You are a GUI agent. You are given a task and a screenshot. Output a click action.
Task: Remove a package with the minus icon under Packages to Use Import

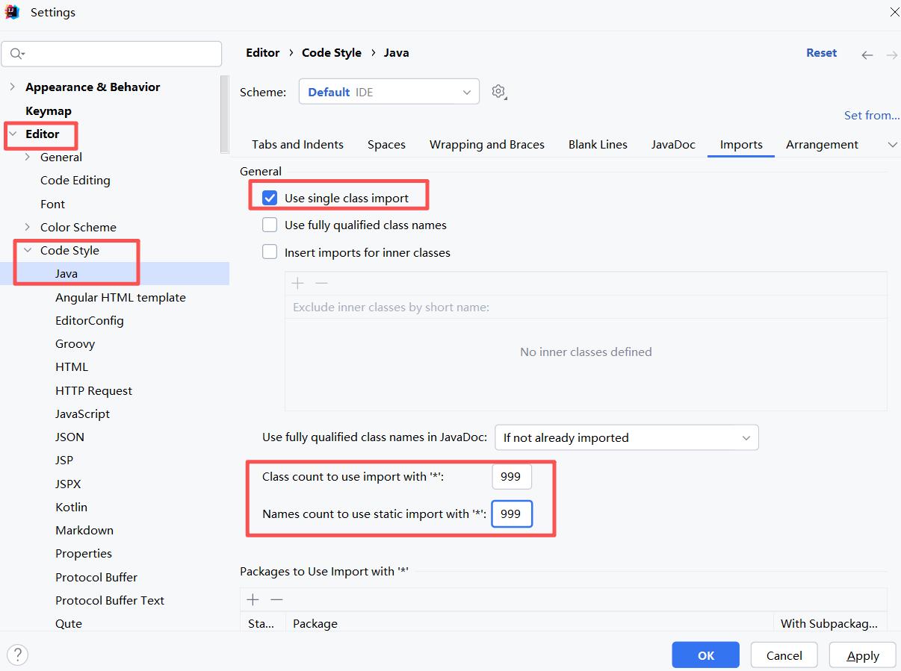[276, 599]
